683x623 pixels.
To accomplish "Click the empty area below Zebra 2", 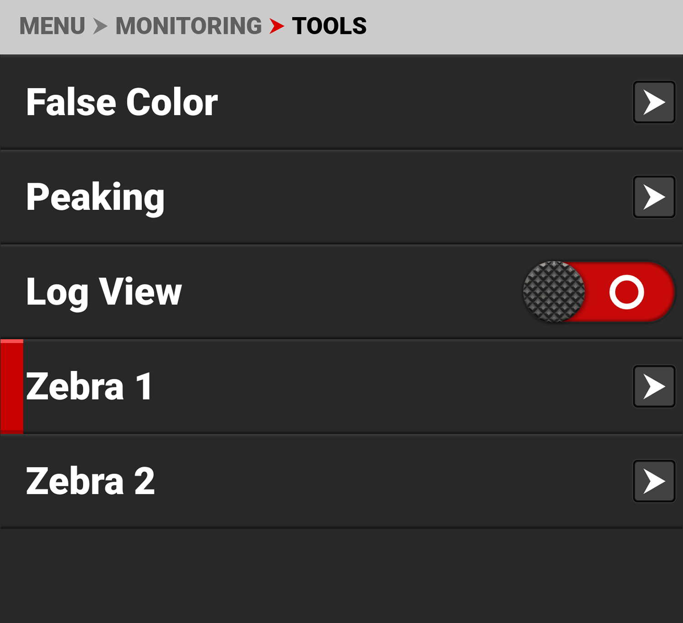I will (x=341, y=575).
